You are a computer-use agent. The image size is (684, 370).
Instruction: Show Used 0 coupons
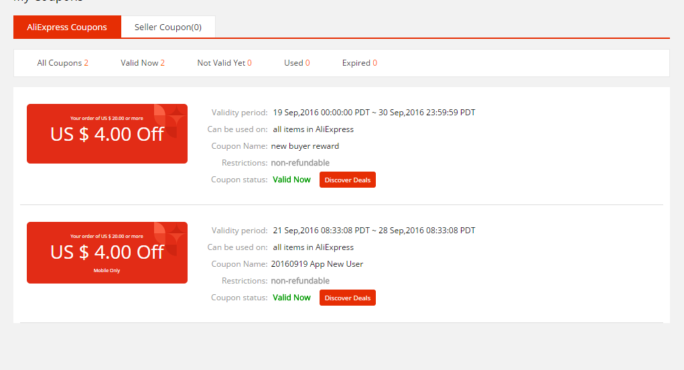click(297, 63)
